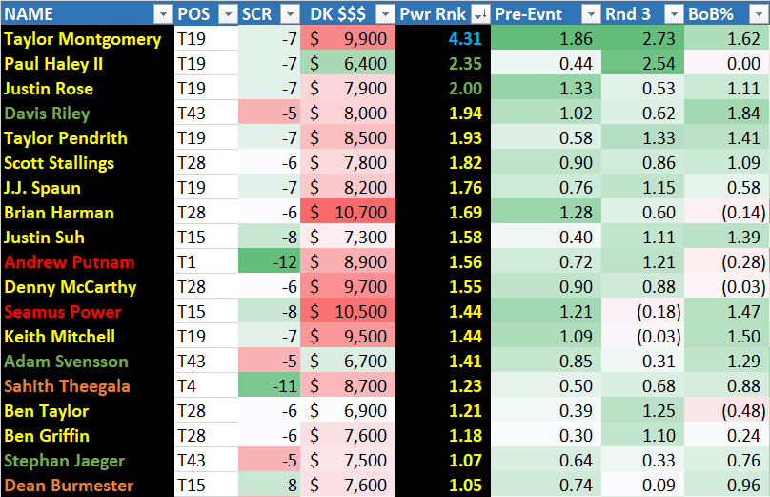The height and width of the screenshot is (497, 770).
Task: Open the DK $$$ column filter dropdown
Action: coord(386,14)
